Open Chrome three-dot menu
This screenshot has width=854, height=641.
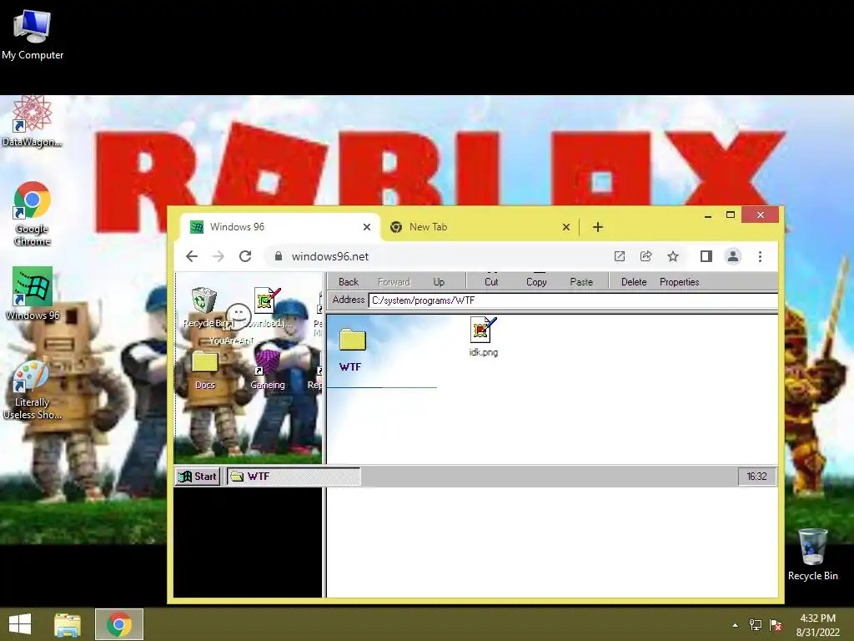(761, 256)
